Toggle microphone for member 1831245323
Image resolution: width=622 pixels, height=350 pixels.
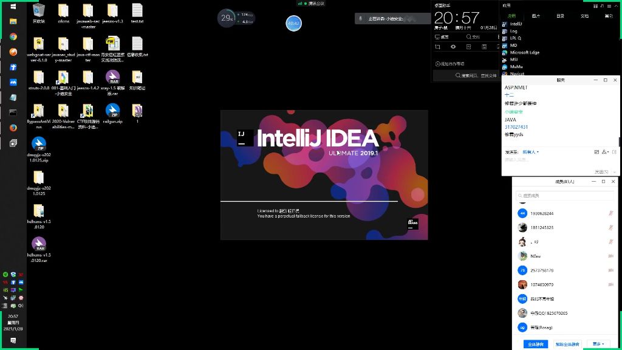point(611,228)
